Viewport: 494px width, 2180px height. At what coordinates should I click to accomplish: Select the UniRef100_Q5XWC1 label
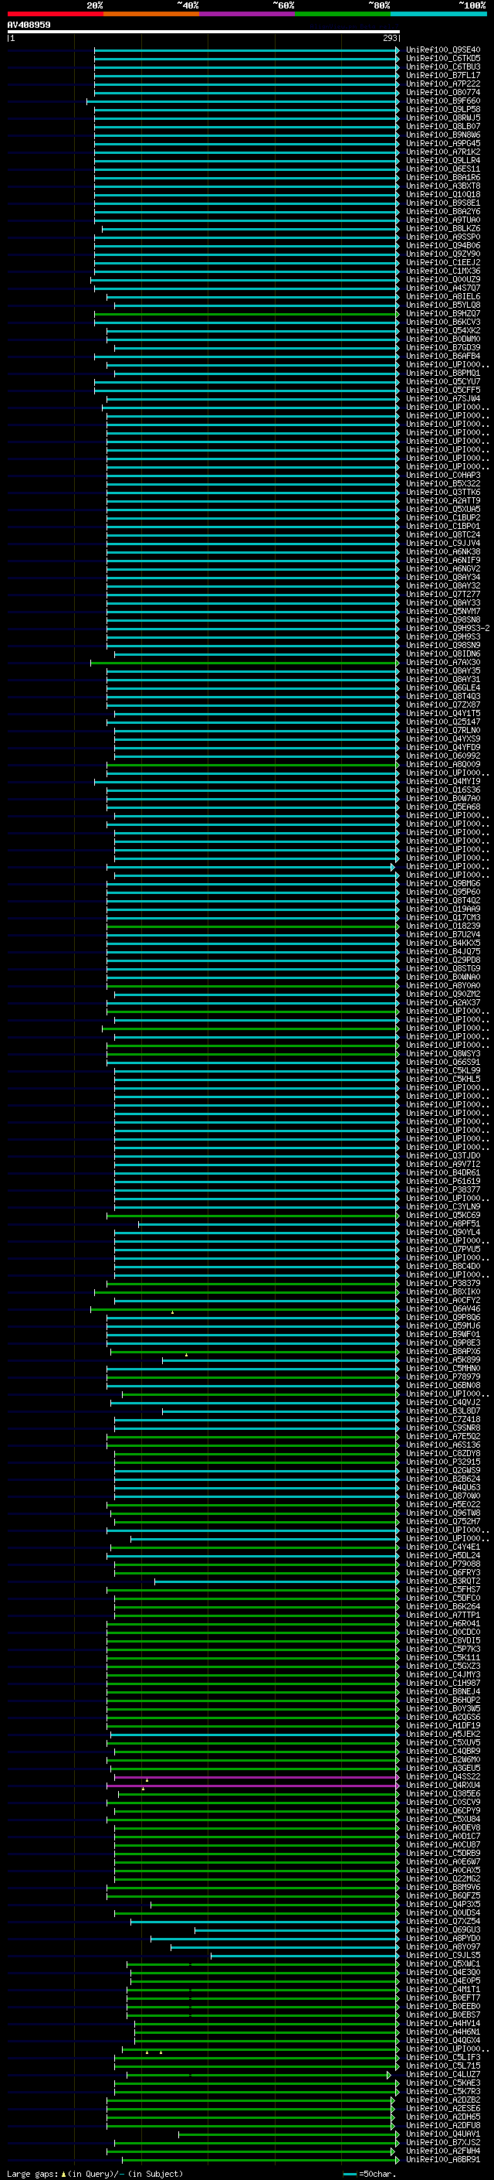(443, 1964)
